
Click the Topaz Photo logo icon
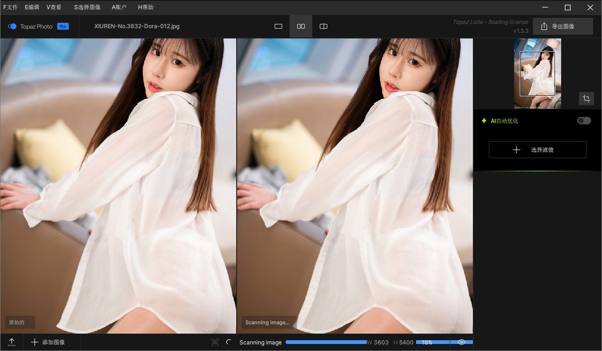tap(12, 26)
